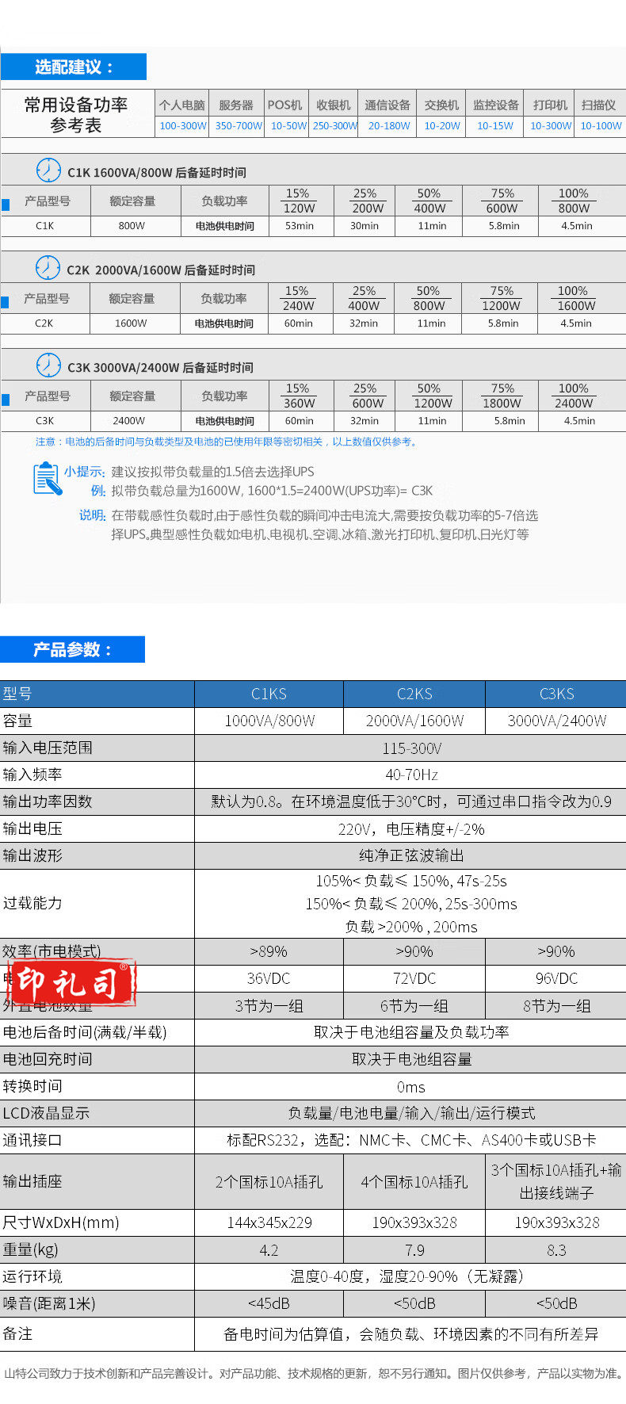This screenshot has width=626, height=1404.
Task: Click the clock icon beside C1K 1600VA/800W
Action: [48, 170]
